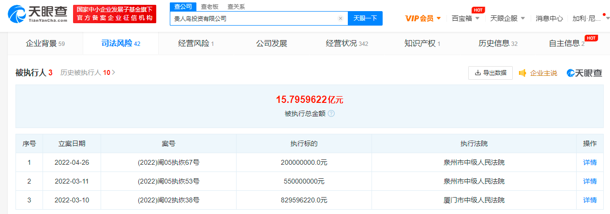Open 历史被执行人 records link

(88, 73)
